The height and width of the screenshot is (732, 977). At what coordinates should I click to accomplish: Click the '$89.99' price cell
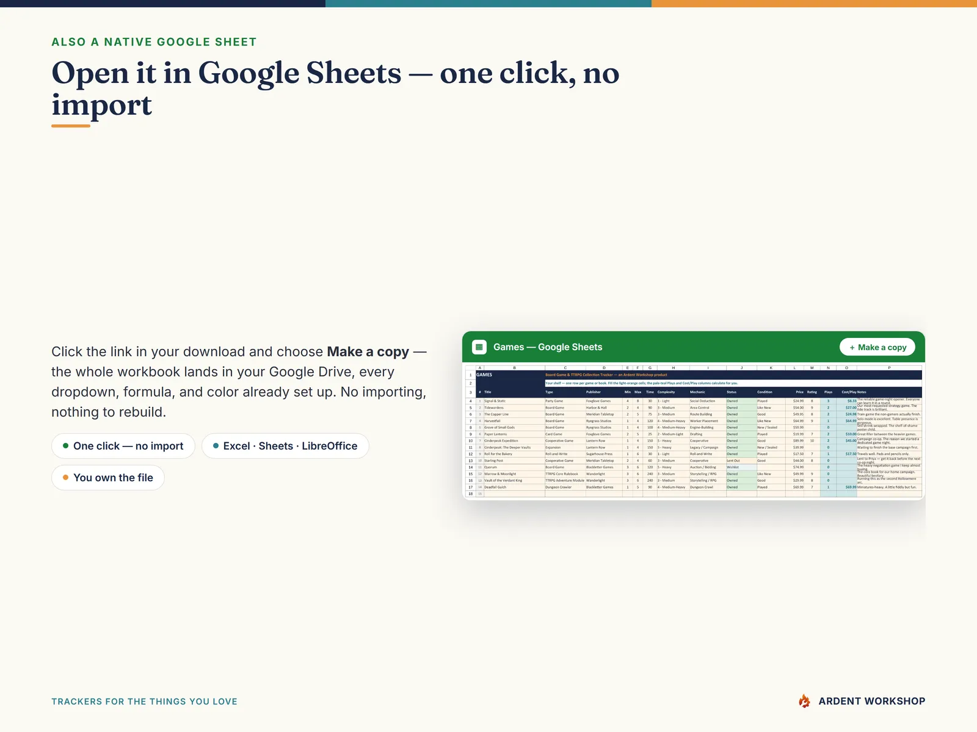796,440
